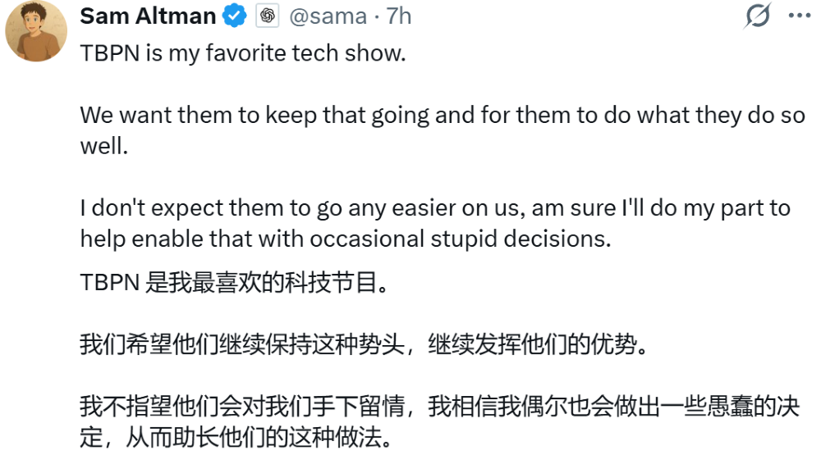Screen dimensions: 821x455
Task: Click the blue verified checkmark badge
Action: click(x=236, y=16)
